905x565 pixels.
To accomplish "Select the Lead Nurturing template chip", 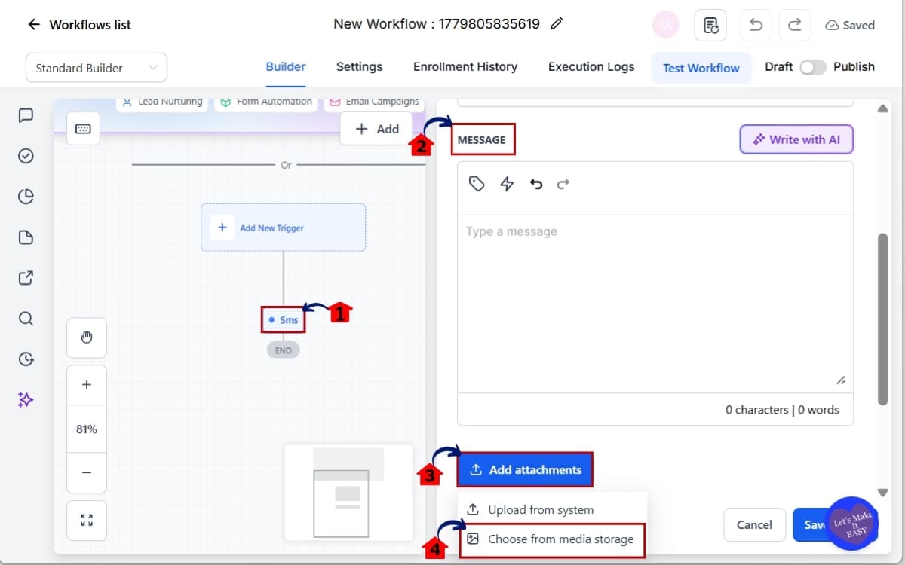I will pyautogui.click(x=162, y=103).
